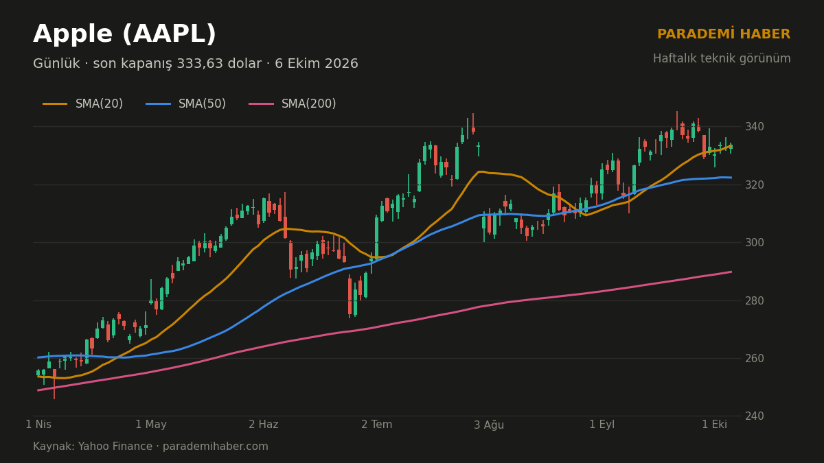This screenshot has height=463, width=824.
Task: Click the 280 price axis label
Action: tap(754, 300)
